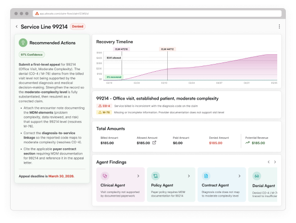Open the three-dot more options menu
Viewport: 296px width, 223px height.
pyautogui.click(x=279, y=26)
